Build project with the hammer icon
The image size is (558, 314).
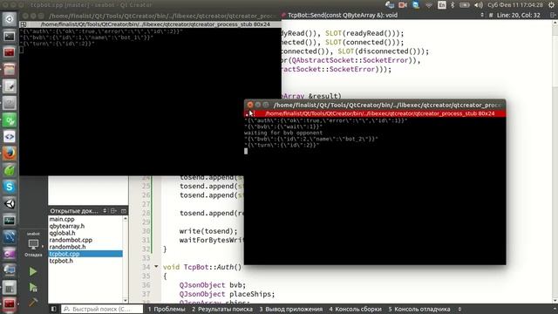33,303
